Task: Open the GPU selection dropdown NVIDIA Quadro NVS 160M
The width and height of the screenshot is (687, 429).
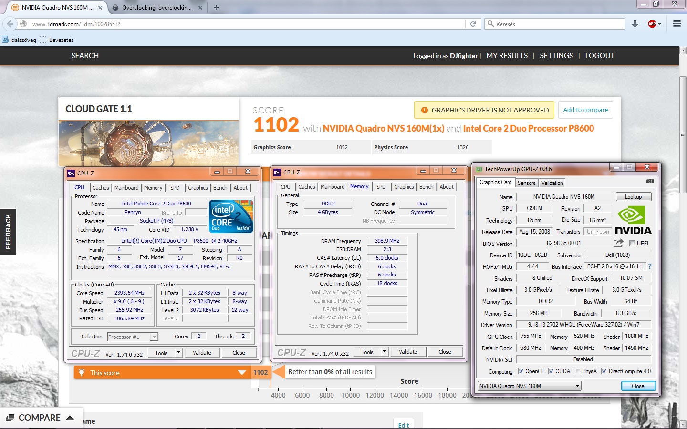Action: coord(529,386)
